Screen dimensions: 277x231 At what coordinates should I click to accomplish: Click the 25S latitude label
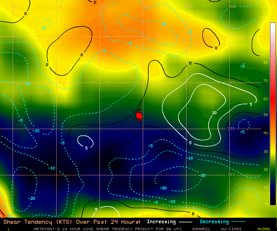[231, 175]
